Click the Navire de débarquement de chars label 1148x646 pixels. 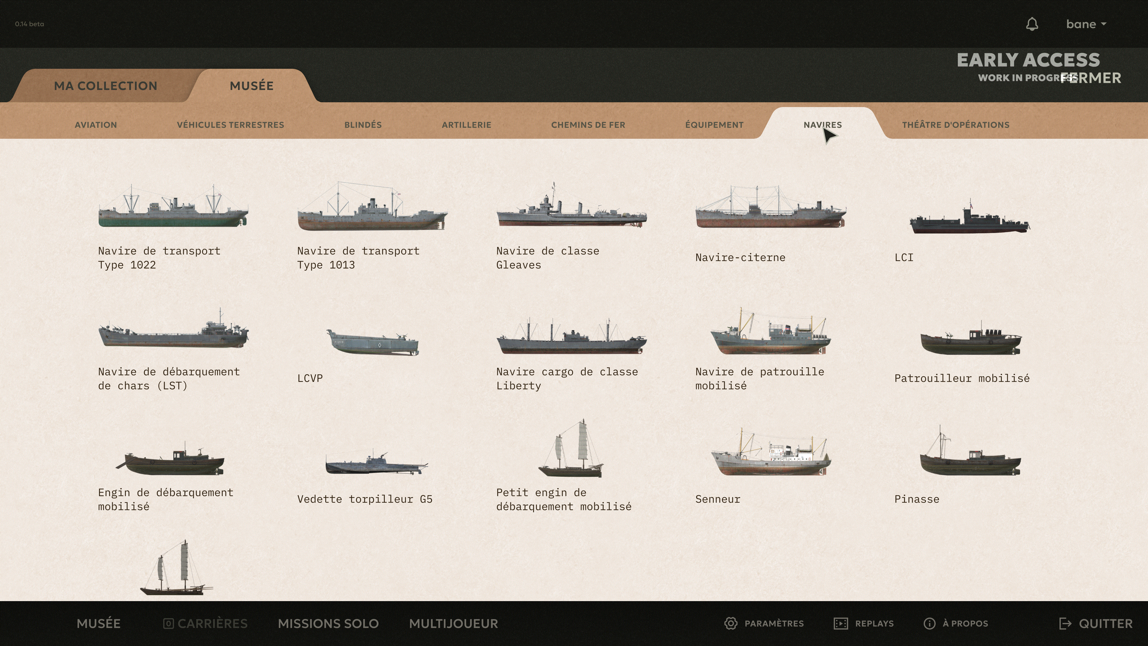click(x=169, y=379)
